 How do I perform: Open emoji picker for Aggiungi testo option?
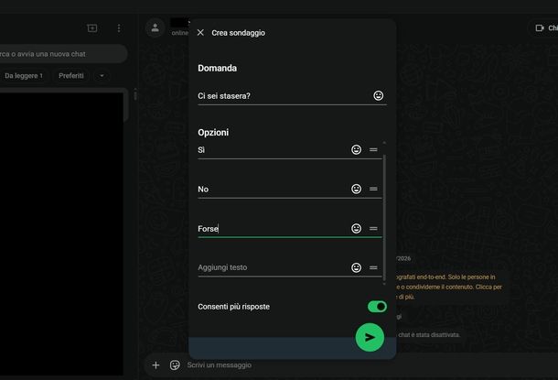(x=356, y=267)
